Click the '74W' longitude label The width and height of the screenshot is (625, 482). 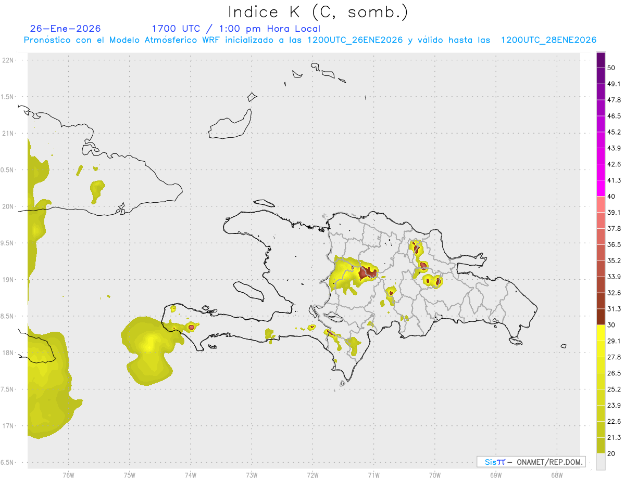coord(190,475)
